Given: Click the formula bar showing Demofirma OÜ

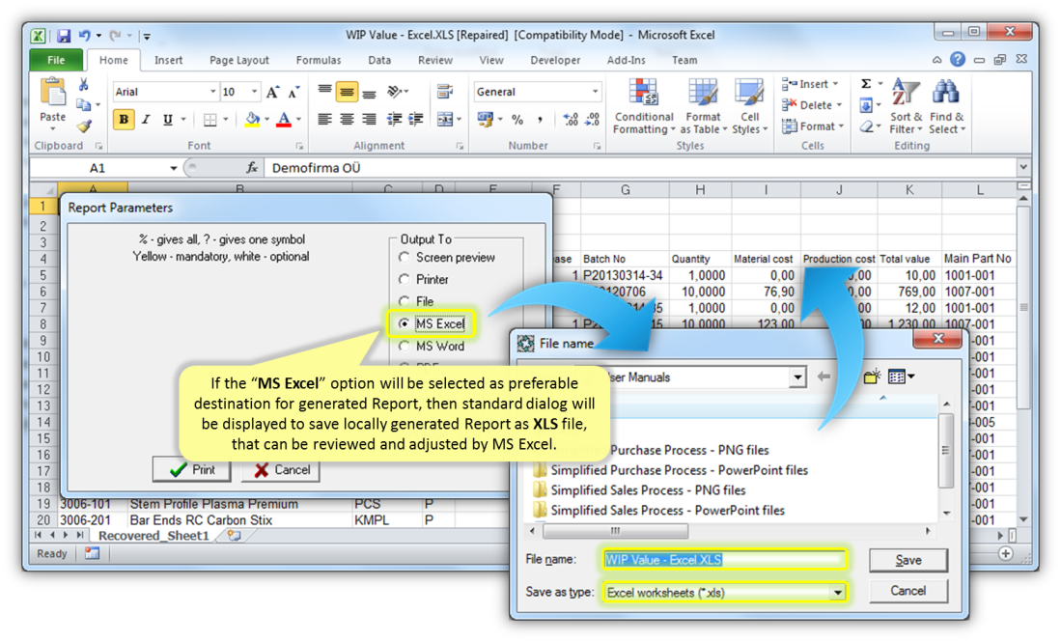Looking at the screenshot, I should coord(639,168).
